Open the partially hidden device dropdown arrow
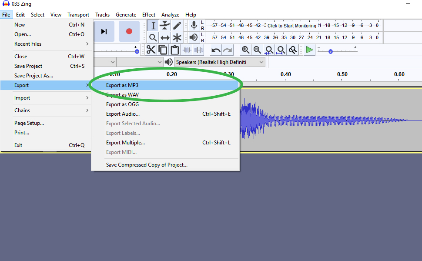 coord(113,62)
